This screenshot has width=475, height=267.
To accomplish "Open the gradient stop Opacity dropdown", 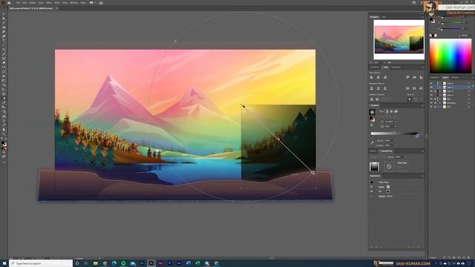I will (396, 141).
